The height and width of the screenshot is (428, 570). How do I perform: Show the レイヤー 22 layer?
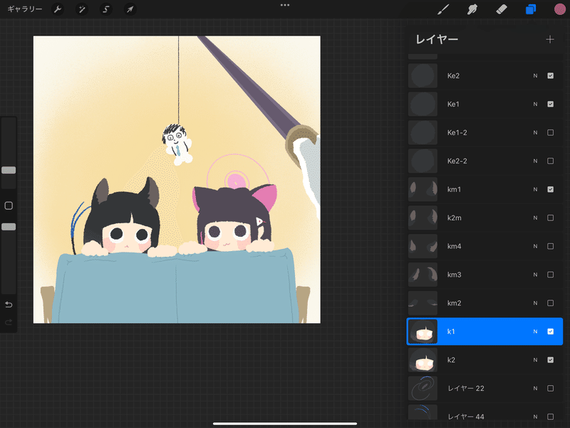[x=550, y=388]
